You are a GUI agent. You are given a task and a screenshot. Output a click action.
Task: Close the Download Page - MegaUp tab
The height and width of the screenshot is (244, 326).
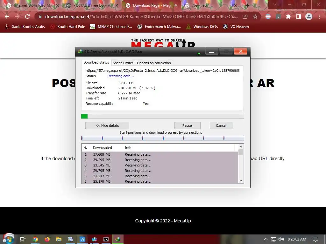click(x=176, y=6)
